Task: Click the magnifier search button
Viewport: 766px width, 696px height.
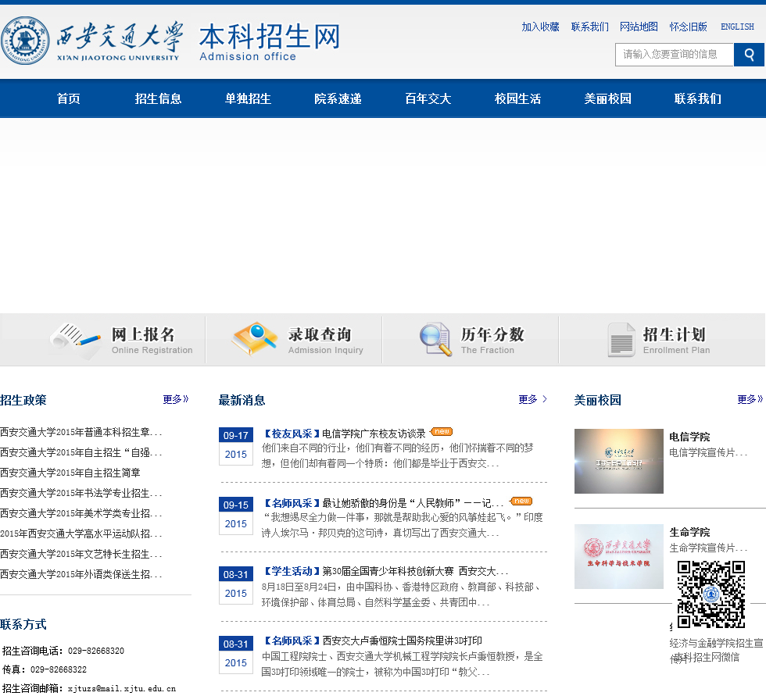Action: tap(749, 54)
